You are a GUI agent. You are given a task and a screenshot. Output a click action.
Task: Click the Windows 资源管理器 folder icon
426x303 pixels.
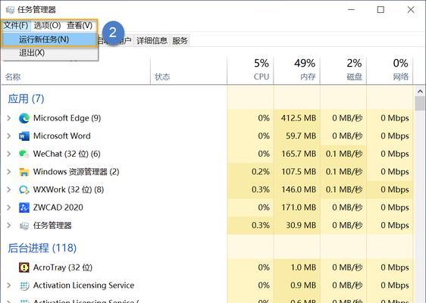tap(24, 172)
